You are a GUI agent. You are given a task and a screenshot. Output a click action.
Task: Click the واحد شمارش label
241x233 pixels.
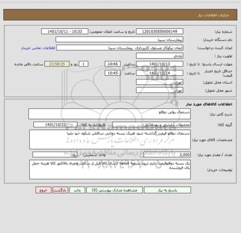(94, 155)
